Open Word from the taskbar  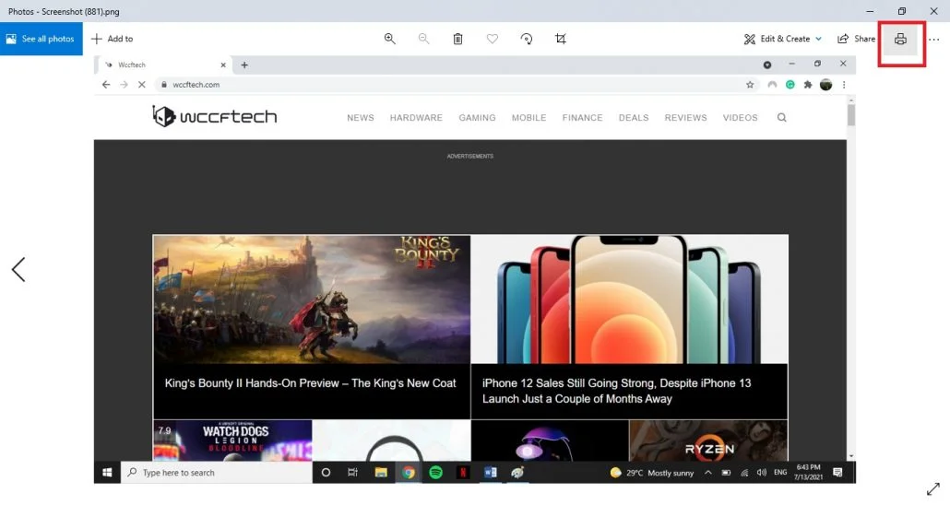[490, 473]
